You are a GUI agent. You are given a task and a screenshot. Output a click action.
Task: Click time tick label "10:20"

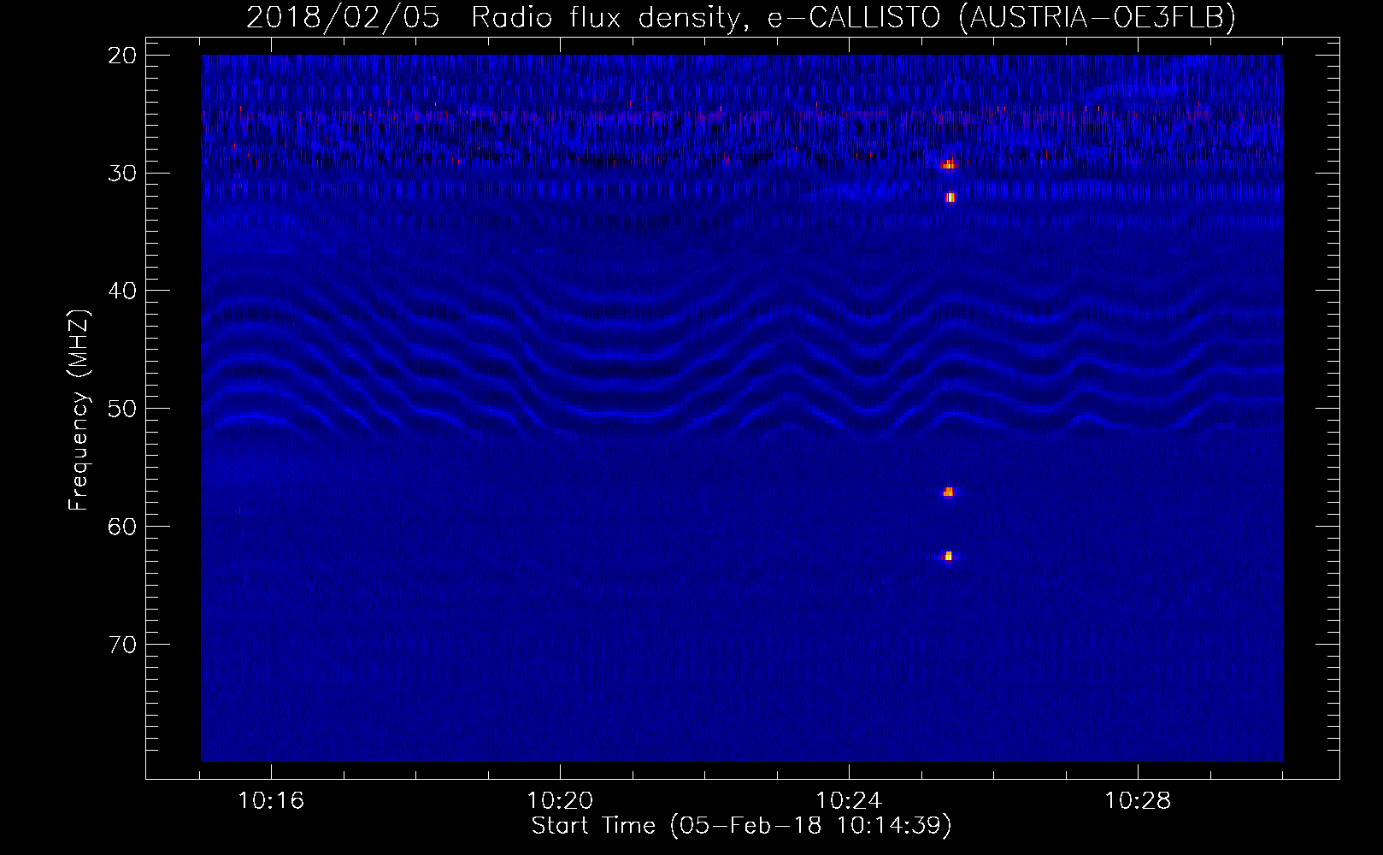pyautogui.click(x=560, y=801)
